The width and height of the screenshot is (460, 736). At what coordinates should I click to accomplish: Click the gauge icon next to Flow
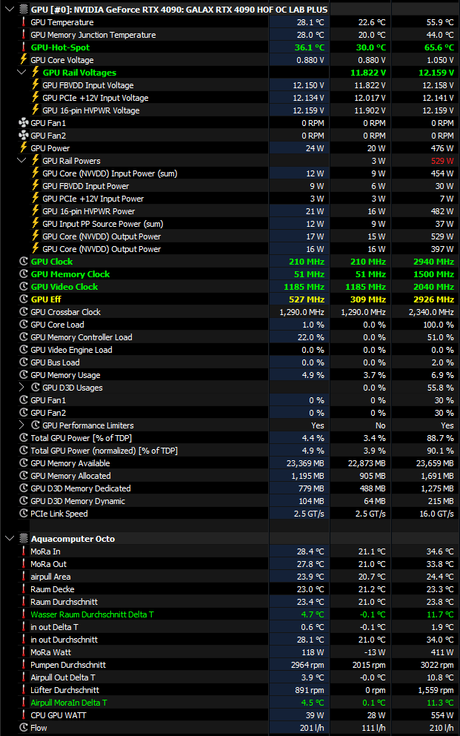click(x=24, y=728)
